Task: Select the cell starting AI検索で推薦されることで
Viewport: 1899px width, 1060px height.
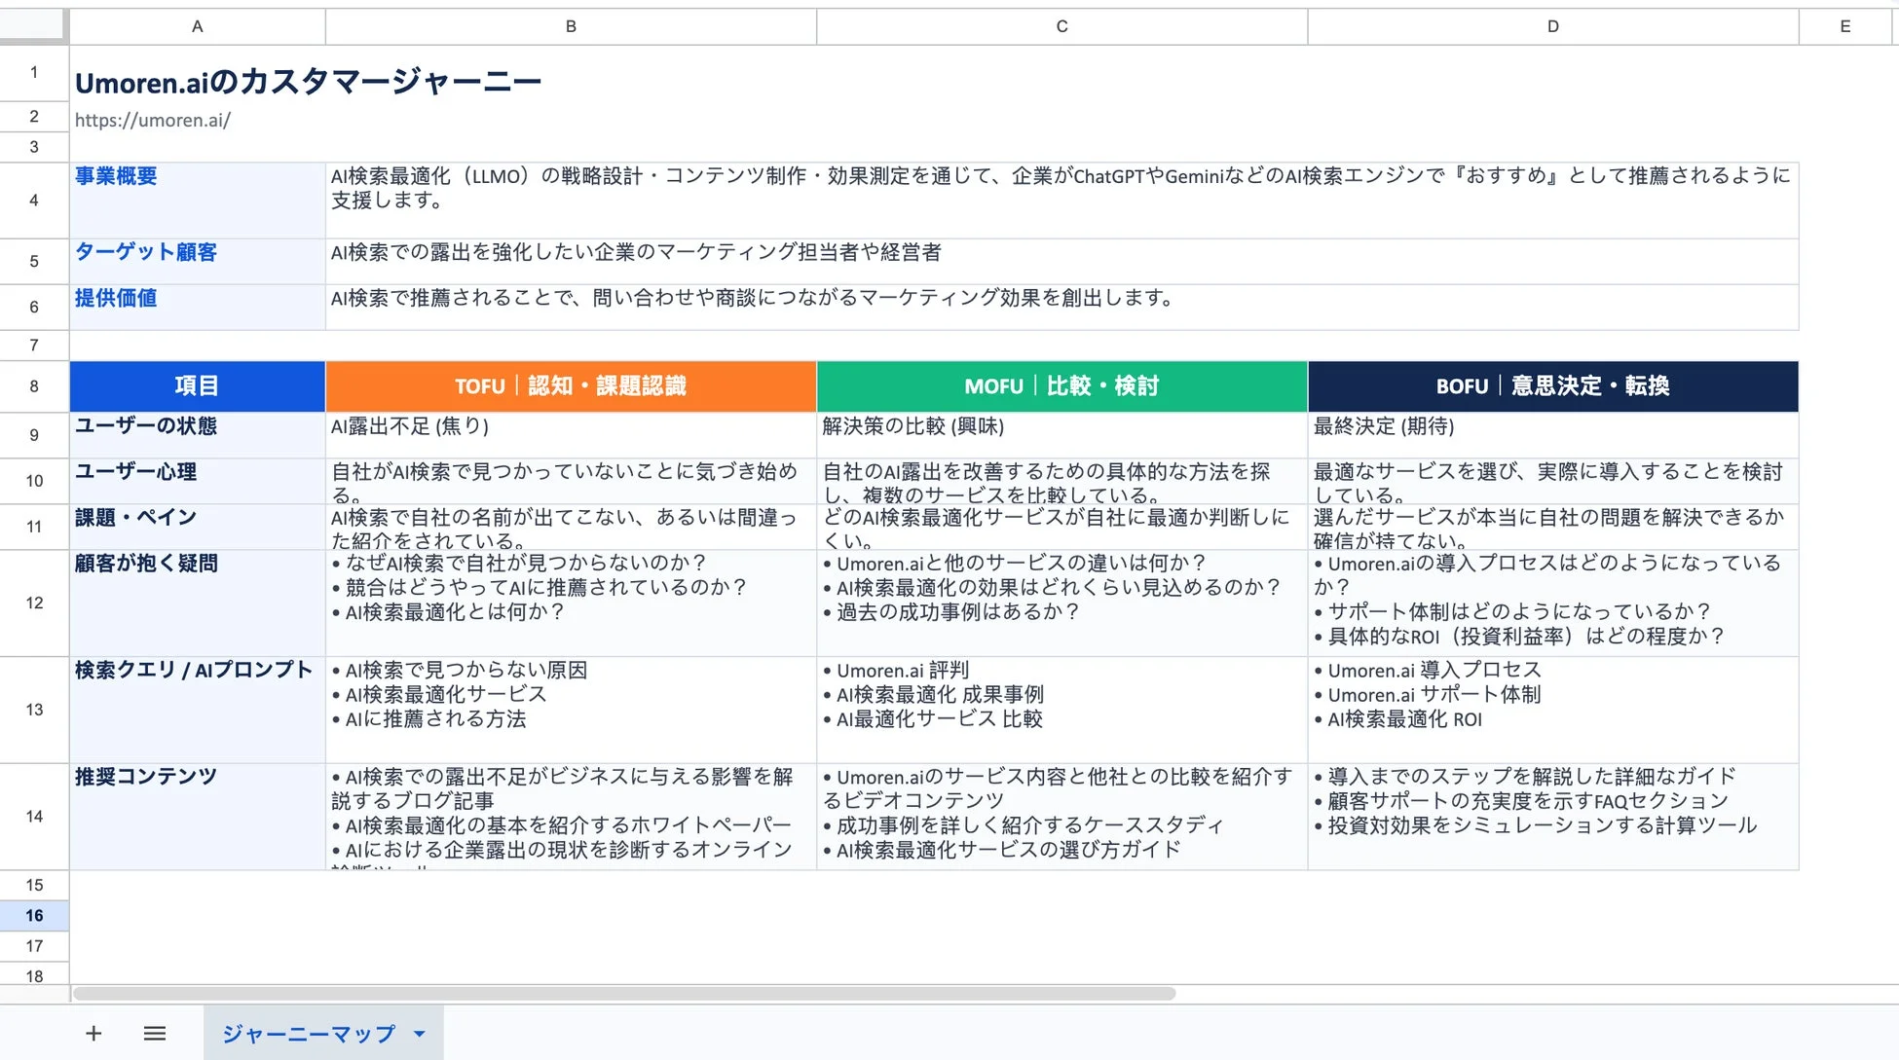Action: tap(1061, 307)
